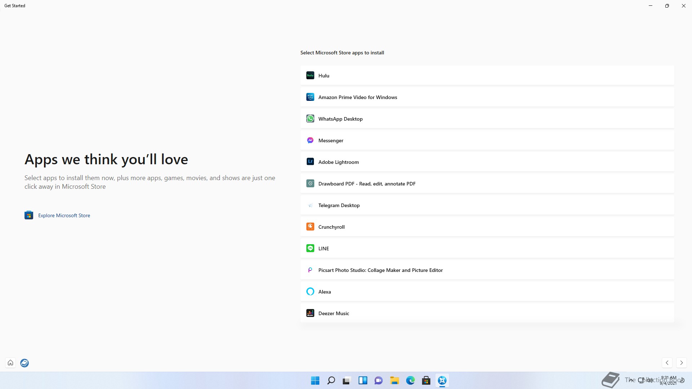The height and width of the screenshot is (389, 692).
Task: Click the Telegram Desktop icon
Action: click(310, 205)
